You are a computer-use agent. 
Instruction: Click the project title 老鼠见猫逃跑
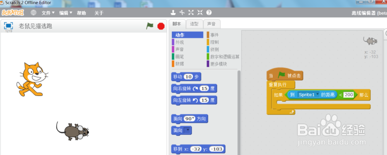tap(35, 26)
